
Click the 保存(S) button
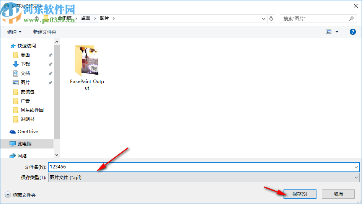300,194
